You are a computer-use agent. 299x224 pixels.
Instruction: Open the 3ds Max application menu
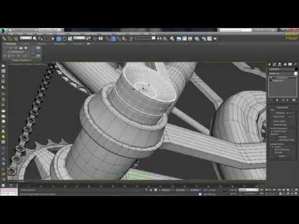[3, 31]
